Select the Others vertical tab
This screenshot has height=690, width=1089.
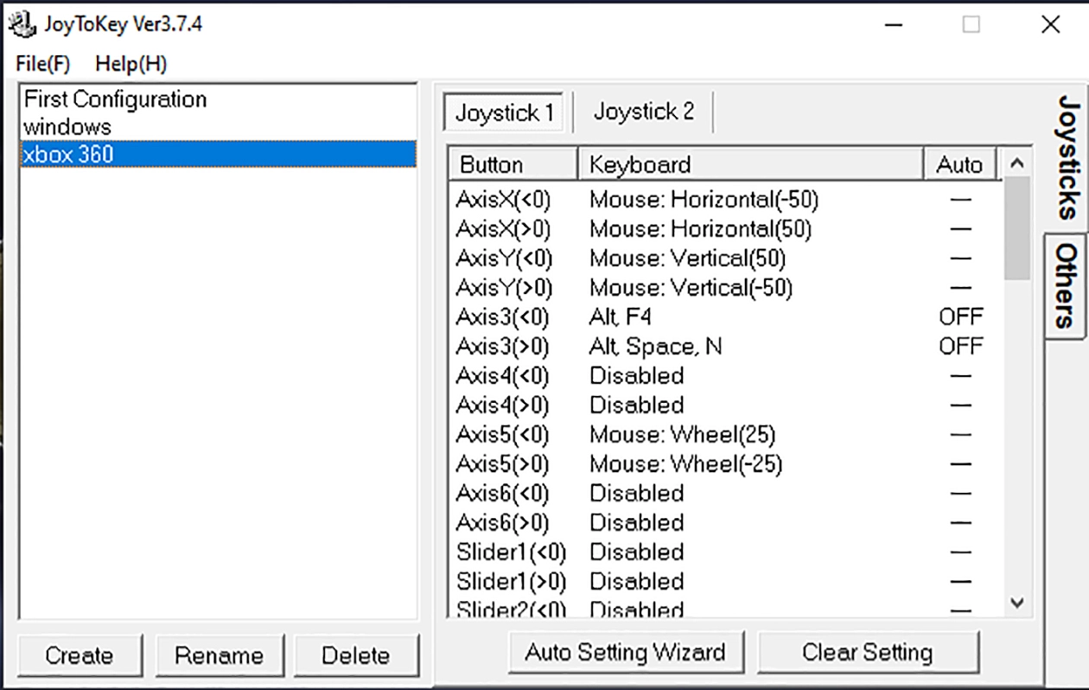[x=1066, y=285]
